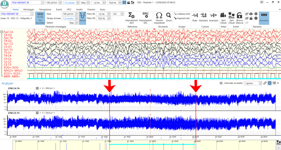Click the Analyser columns layout icon
This screenshot has width=281, height=150.
(221, 83)
